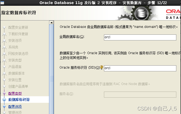Viewport: 181px width, 114px height.
Task: Click the sidebar scrollbar thumb grip
Action: click(x=52, y=78)
